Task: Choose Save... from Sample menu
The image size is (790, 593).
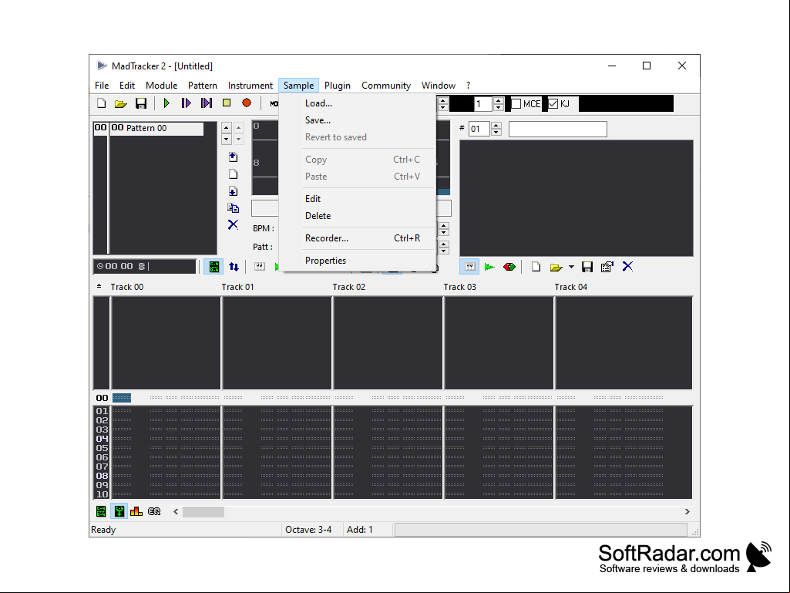Action: click(357, 120)
